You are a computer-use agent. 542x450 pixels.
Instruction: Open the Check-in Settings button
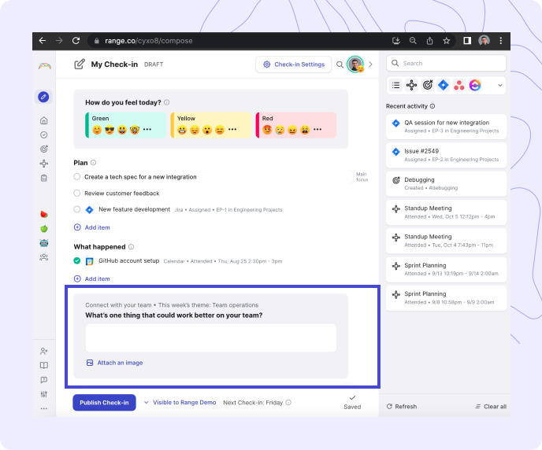[294, 65]
